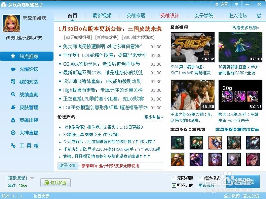Select the third hero portrait, bottom row
This screenshot has height=199, width=266.
[x=215, y=159]
